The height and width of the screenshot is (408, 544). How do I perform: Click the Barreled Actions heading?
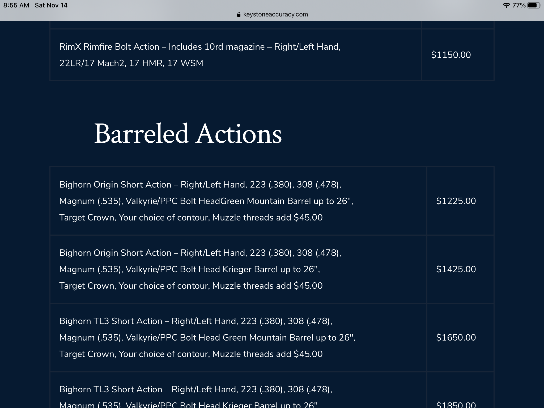(x=188, y=134)
